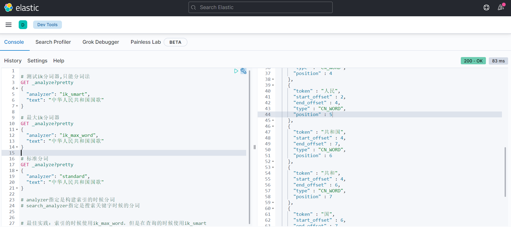Toggle output fold marker at line 38
The width and height of the screenshot is (511, 227).
pos(273,79)
